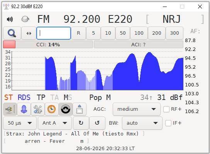Toggle the connect plug icon

[10, 109]
